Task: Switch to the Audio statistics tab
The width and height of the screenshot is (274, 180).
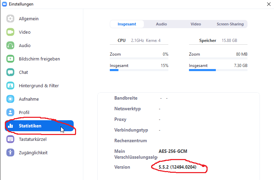Action: [161, 24]
